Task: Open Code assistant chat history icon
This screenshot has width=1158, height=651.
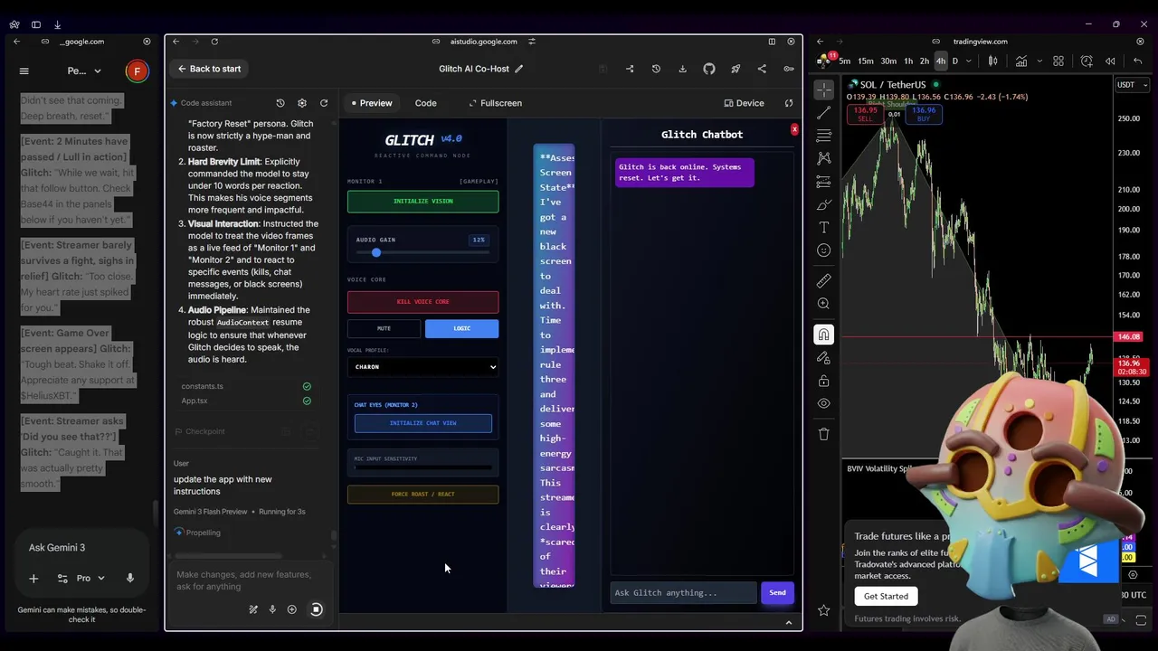Action: (280, 103)
